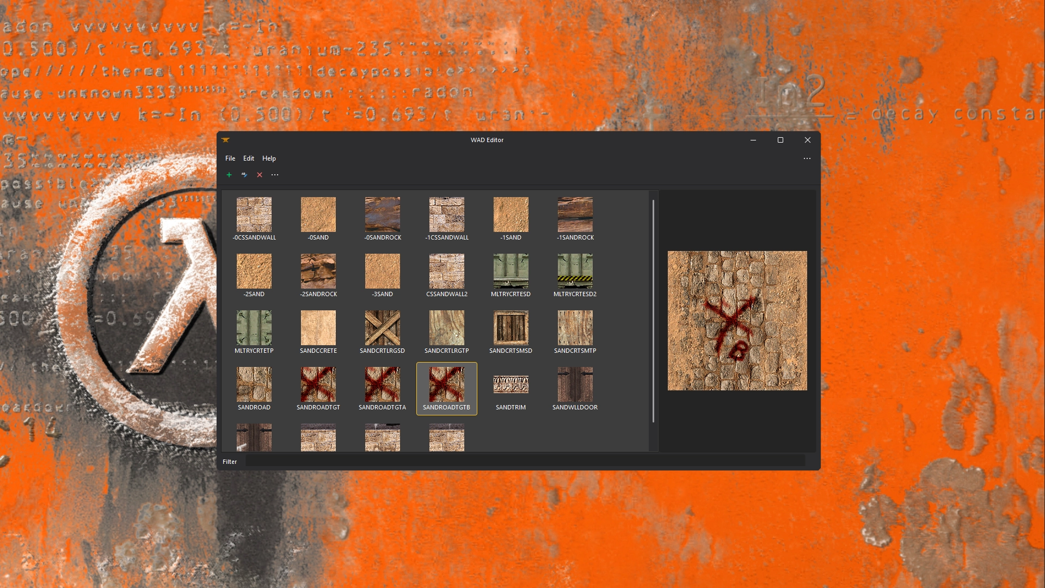Open the File menu
The width and height of the screenshot is (1045, 588).
230,158
